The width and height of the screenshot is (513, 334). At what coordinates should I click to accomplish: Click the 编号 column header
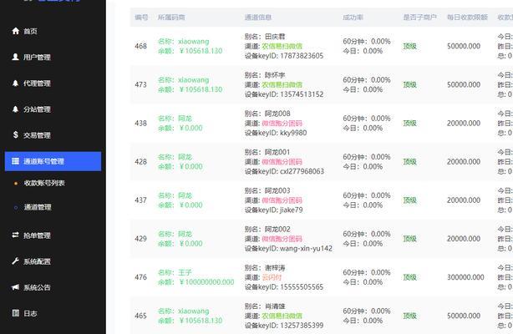click(x=141, y=18)
